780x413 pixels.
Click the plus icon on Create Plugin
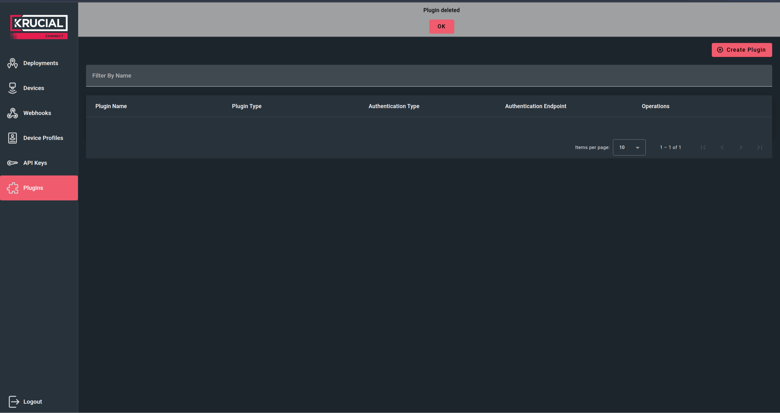tap(720, 50)
